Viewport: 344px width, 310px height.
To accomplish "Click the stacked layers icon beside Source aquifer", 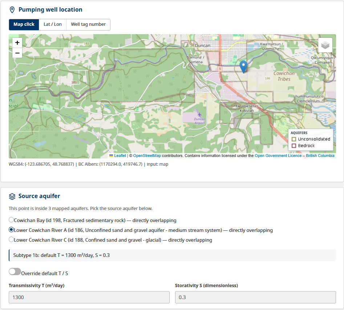I will click(12, 196).
